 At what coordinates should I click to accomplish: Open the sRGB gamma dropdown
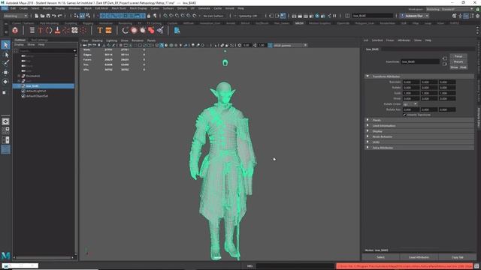pyautogui.click(x=290, y=45)
